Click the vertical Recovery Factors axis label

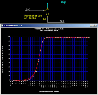3,60
